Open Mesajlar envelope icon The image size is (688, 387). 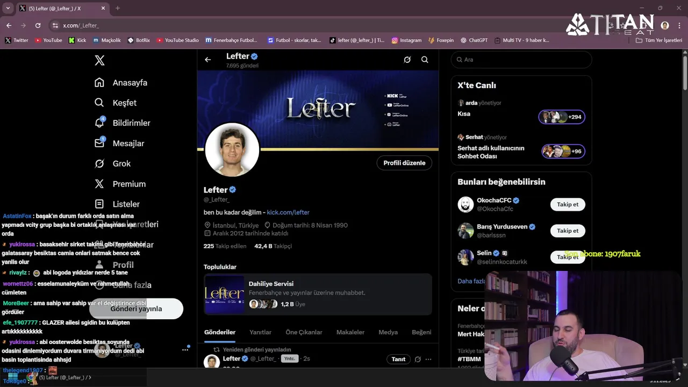[x=99, y=143]
